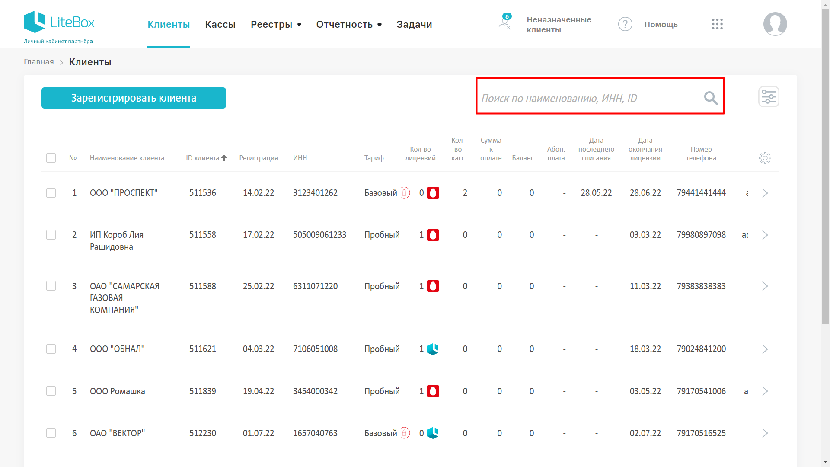Click lock icon beside ООО ПРОСПЕКТ tariff
This screenshot has width=830, height=467.
point(405,193)
